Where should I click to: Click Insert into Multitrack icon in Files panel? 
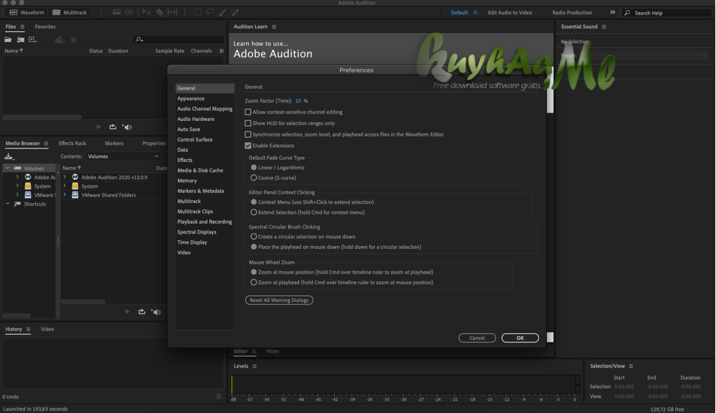pos(59,40)
